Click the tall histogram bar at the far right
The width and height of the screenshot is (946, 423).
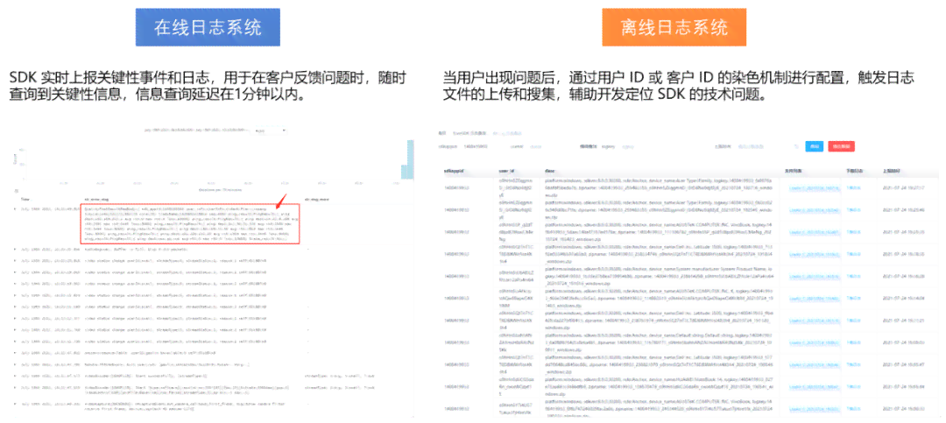[x=411, y=159]
